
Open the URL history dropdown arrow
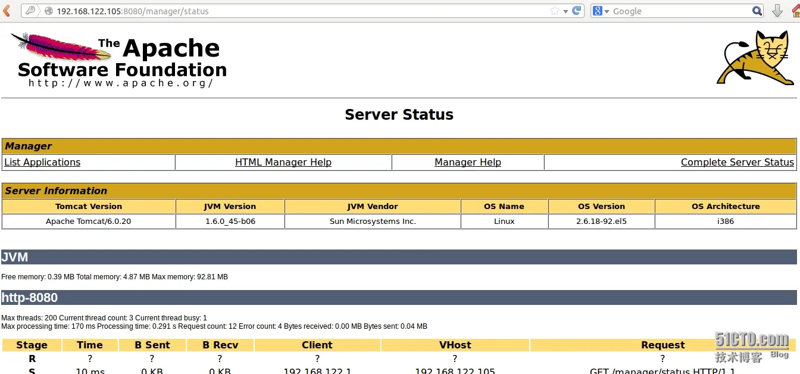[565, 11]
